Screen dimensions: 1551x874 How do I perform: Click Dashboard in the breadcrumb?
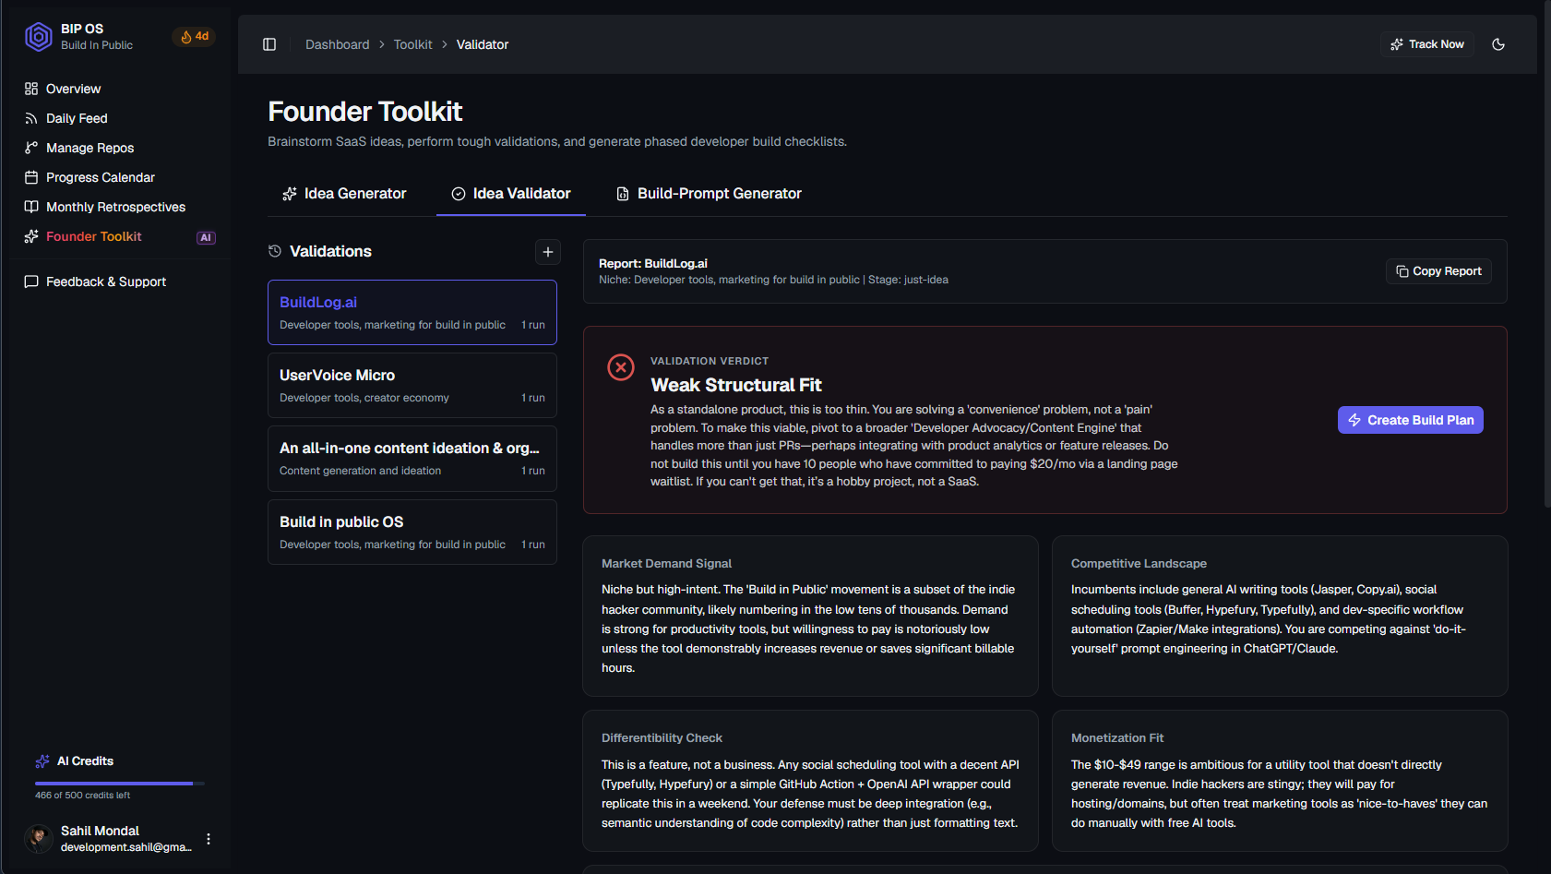pyautogui.click(x=337, y=44)
